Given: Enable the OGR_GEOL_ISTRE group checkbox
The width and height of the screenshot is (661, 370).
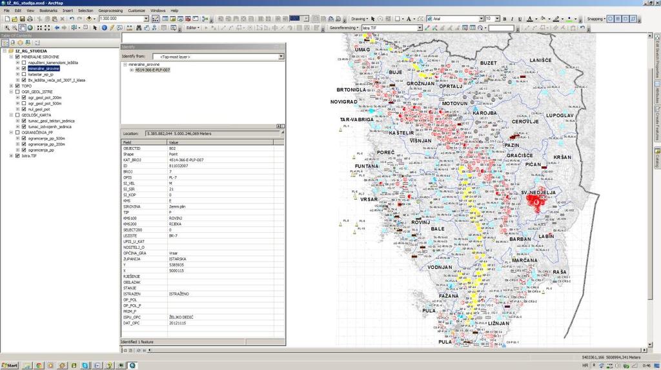Looking at the screenshot, I should (17, 92).
